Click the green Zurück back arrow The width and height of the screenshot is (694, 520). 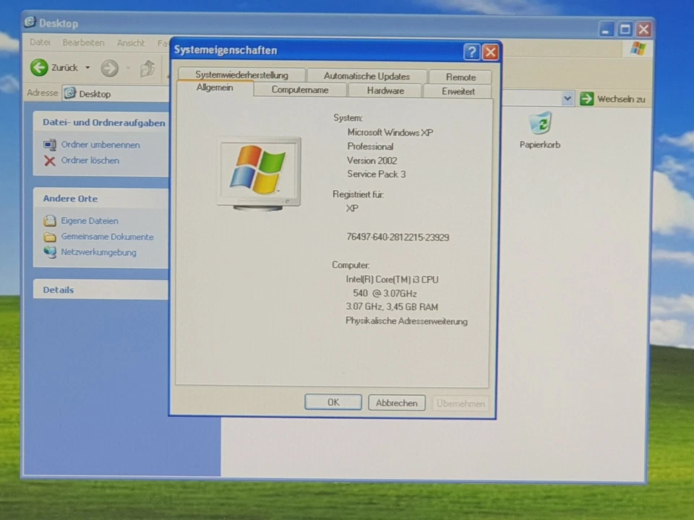[x=39, y=68]
